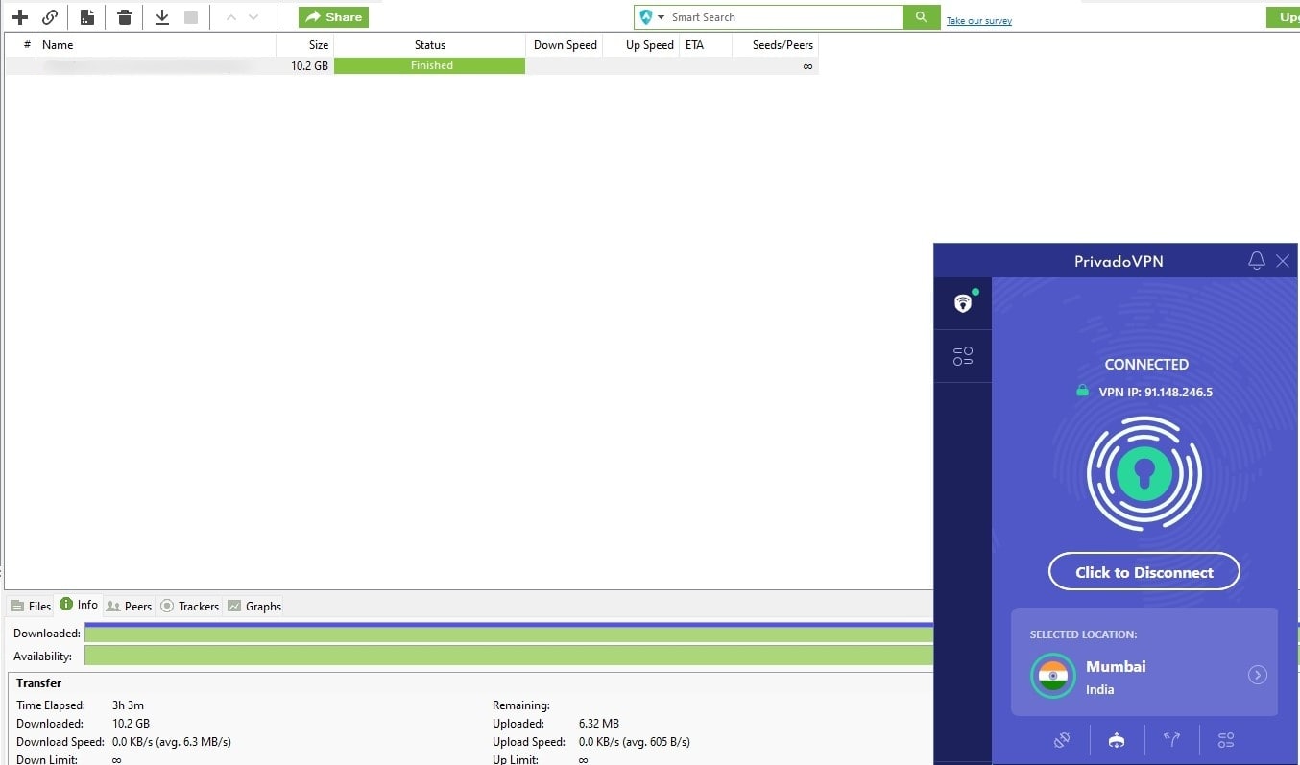
Task: Click the Add Torrent plus icon
Action: (19, 17)
